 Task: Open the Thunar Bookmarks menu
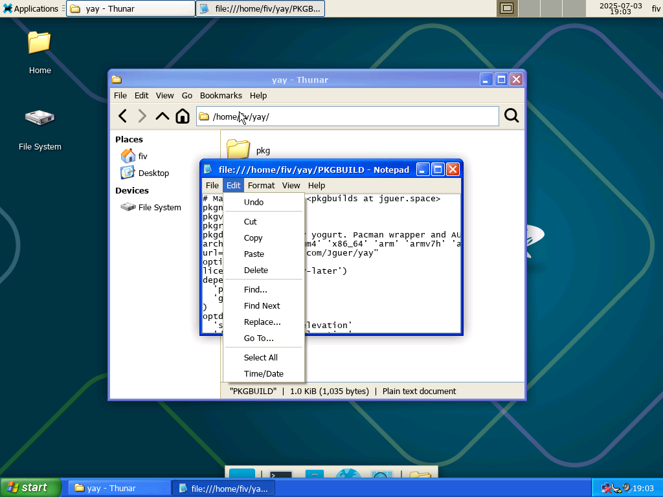(x=221, y=95)
